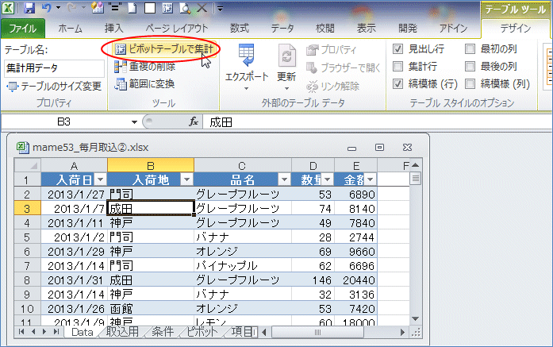The height and width of the screenshot is (347, 553).
Task: Click the horizontal scrollbar right arrow
Action: click(x=402, y=332)
